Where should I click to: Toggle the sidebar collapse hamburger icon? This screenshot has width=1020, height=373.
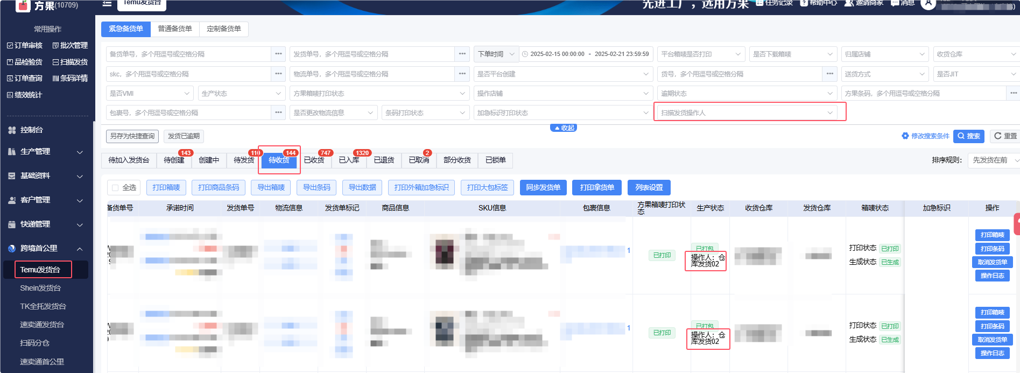point(107,4)
